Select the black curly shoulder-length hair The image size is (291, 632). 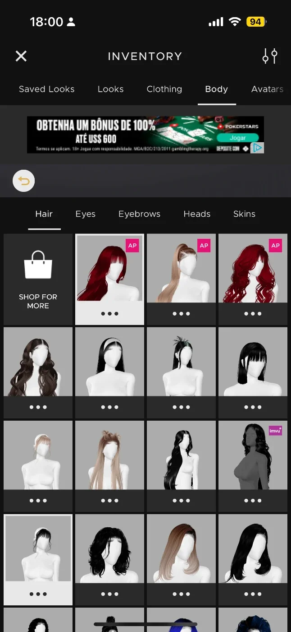click(x=109, y=548)
